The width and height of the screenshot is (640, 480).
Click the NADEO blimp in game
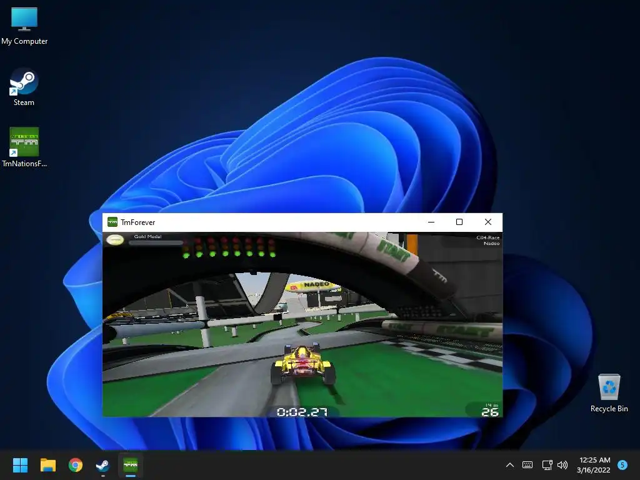click(314, 286)
